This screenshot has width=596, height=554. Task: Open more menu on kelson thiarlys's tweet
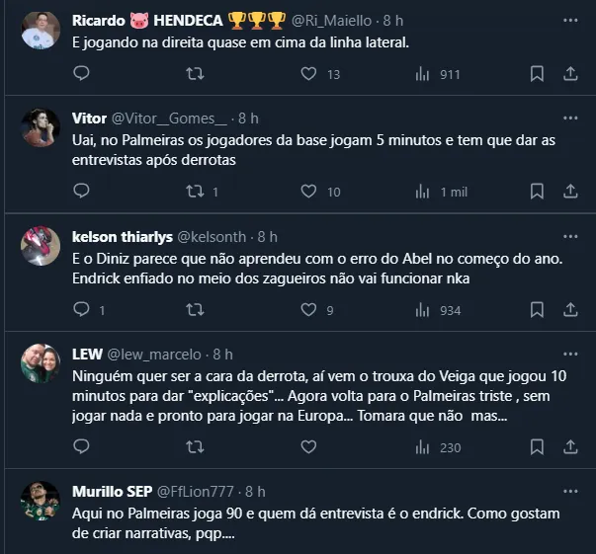coord(570,236)
